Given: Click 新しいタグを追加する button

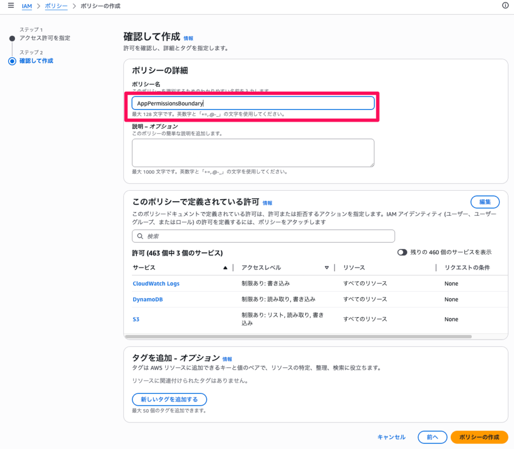Looking at the screenshot, I should coord(169,399).
